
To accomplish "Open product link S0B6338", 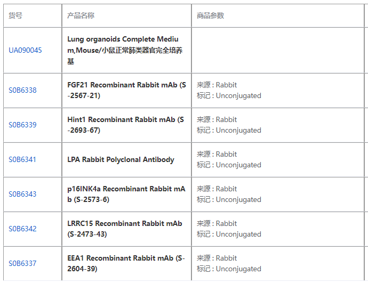I will click(x=22, y=91).
